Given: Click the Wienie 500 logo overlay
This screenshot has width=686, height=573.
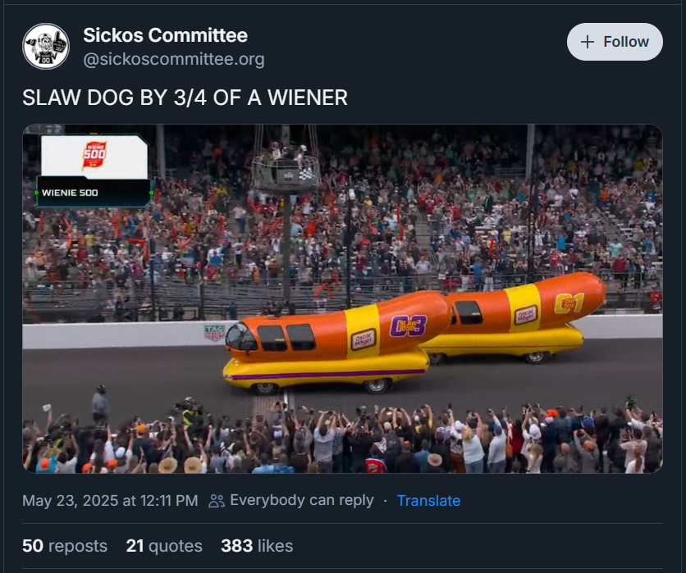Looking at the screenshot, I should [x=94, y=156].
